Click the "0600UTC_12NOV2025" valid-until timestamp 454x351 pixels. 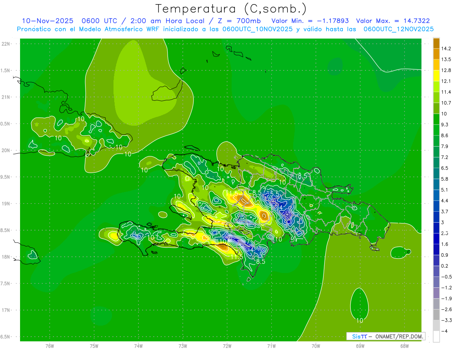398,29
